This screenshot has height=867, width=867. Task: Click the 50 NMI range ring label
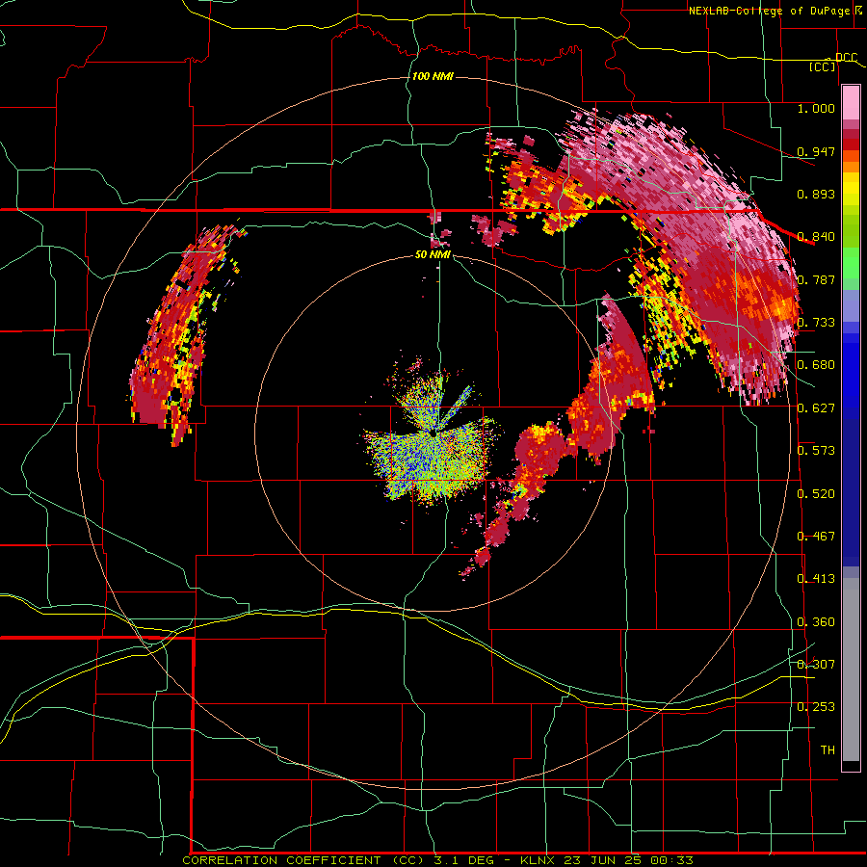point(433,254)
